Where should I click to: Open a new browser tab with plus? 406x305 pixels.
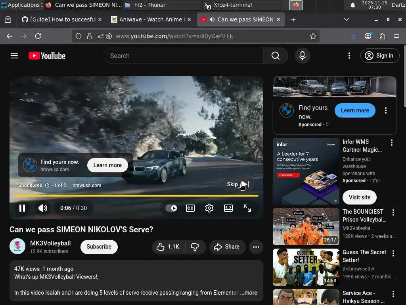(293, 20)
